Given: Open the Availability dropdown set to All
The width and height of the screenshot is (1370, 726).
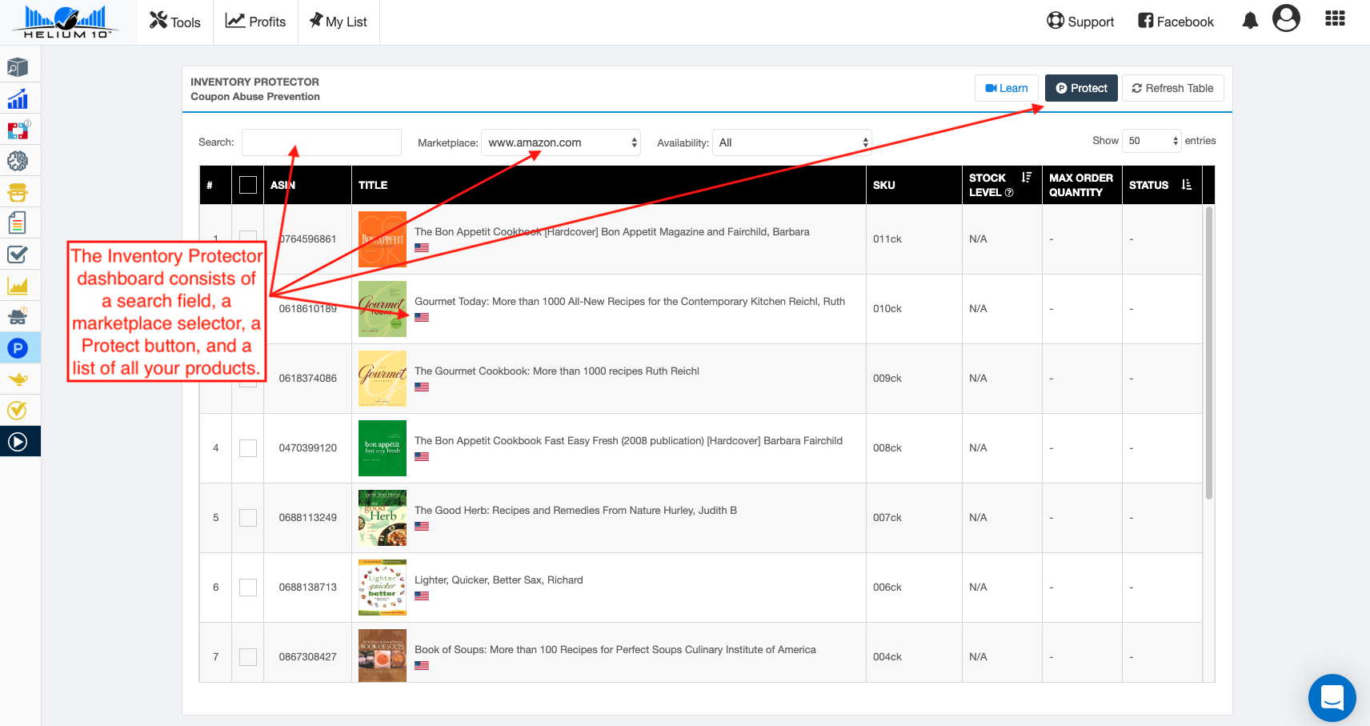Looking at the screenshot, I should tap(791, 142).
